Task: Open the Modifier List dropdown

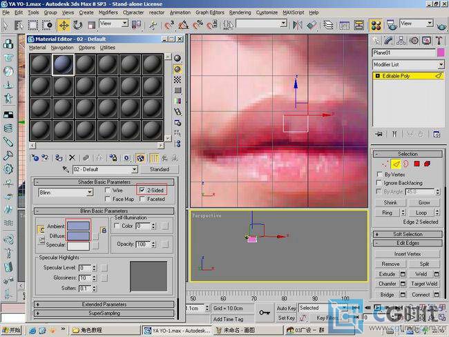Action: pos(441,65)
